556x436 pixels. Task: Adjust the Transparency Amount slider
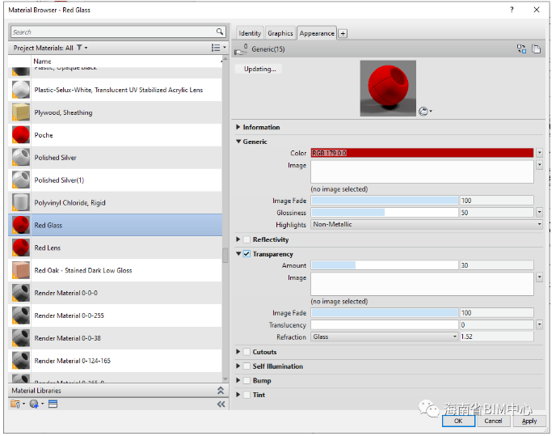[385, 266]
